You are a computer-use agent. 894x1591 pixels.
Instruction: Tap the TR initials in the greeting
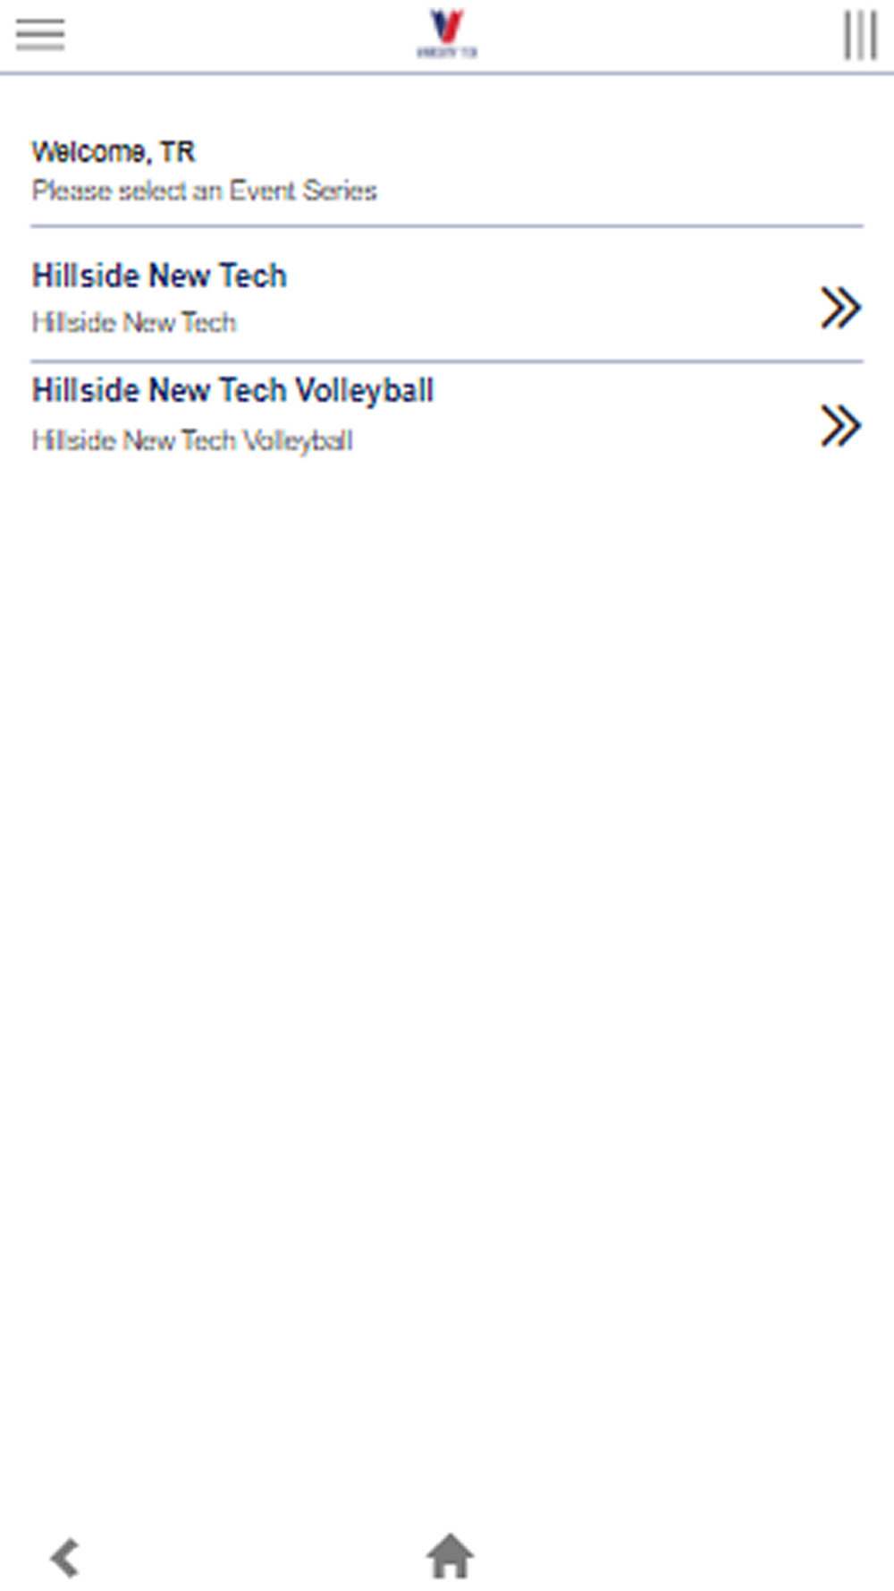(178, 152)
